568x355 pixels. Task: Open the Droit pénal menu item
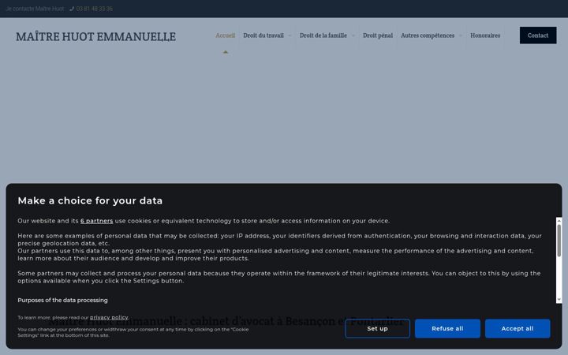click(378, 35)
